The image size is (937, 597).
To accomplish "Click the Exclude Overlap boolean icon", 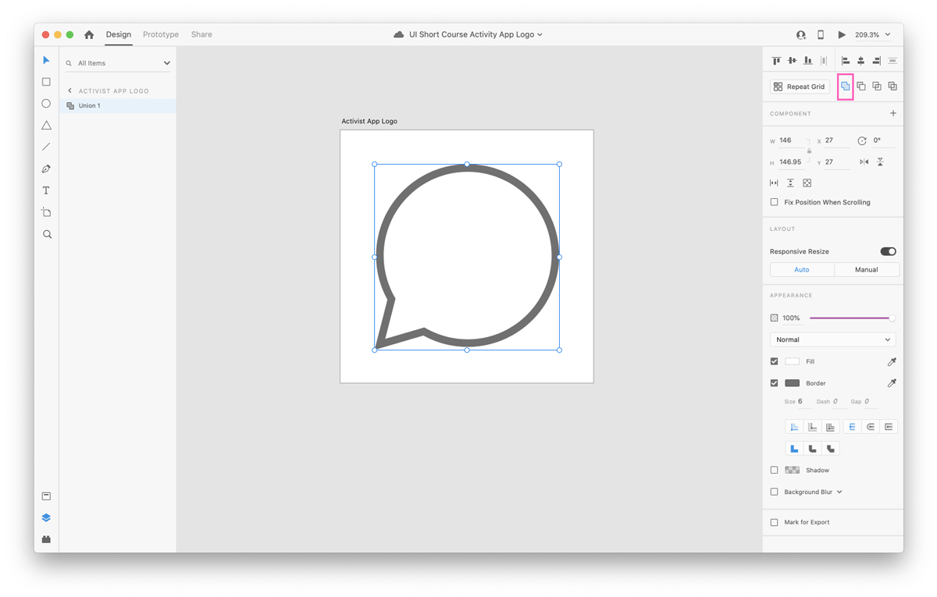I will [892, 87].
